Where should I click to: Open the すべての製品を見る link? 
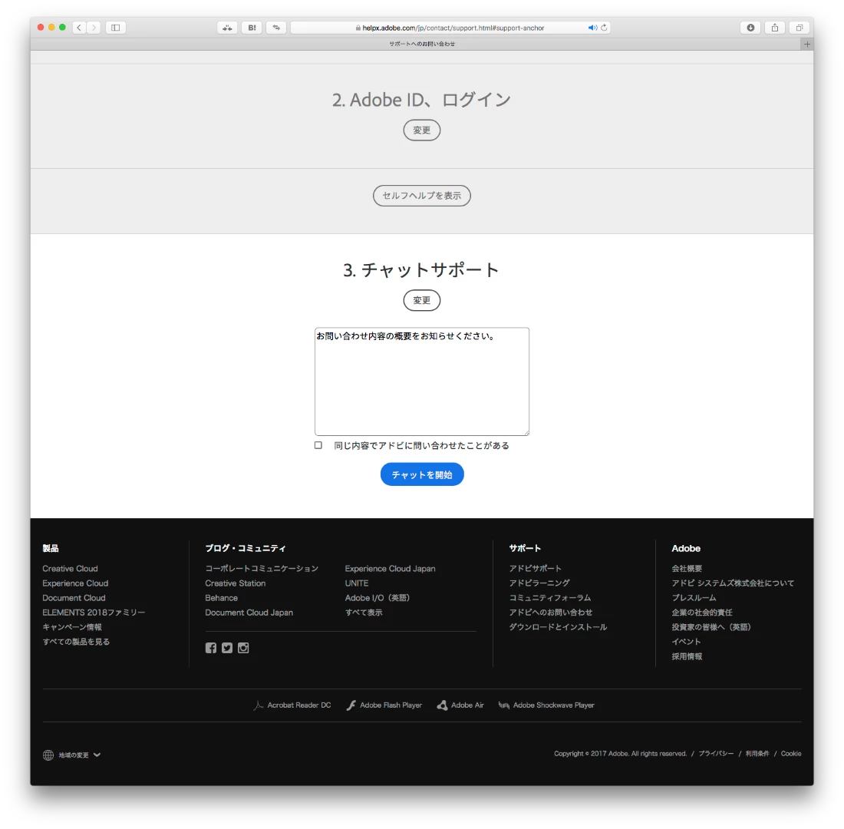tap(76, 642)
